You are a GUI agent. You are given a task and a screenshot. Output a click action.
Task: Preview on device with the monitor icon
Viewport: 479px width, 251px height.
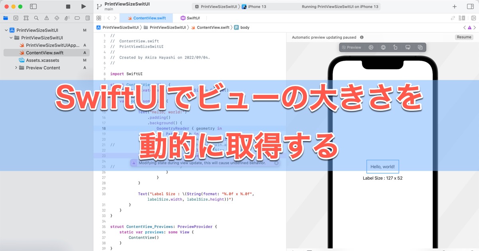click(x=408, y=47)
